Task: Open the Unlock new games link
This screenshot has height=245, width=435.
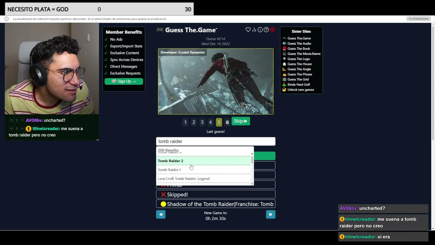Action: pyautogui.click(x=301, y=90)
